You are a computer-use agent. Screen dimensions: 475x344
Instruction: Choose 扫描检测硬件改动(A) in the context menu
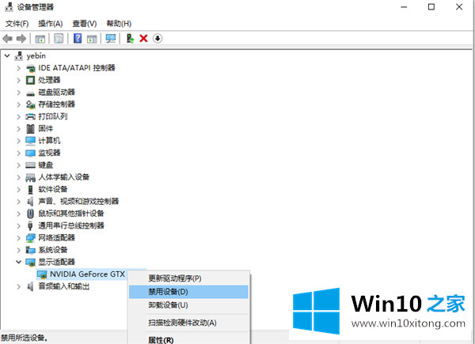pyautogui.click(x=188, y=323)
